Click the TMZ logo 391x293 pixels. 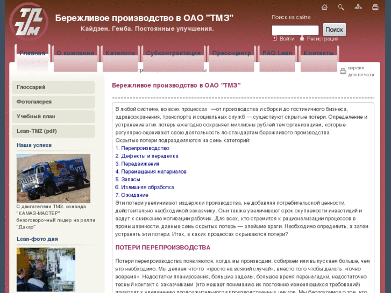click(x=29, y=22)
